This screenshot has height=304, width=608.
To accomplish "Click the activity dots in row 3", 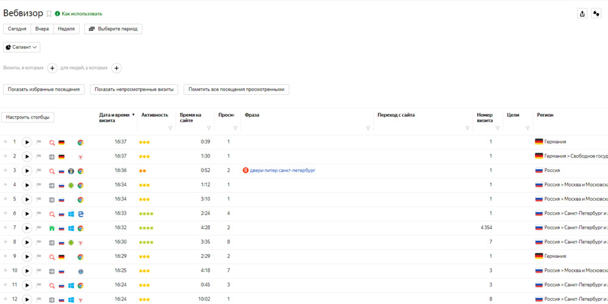I will (142, 171).
